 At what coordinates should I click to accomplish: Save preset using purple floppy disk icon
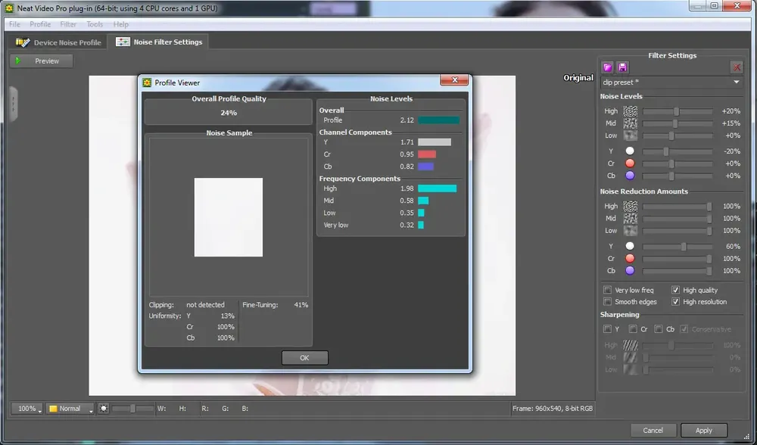pyautogui.click(x=622, y=67)
